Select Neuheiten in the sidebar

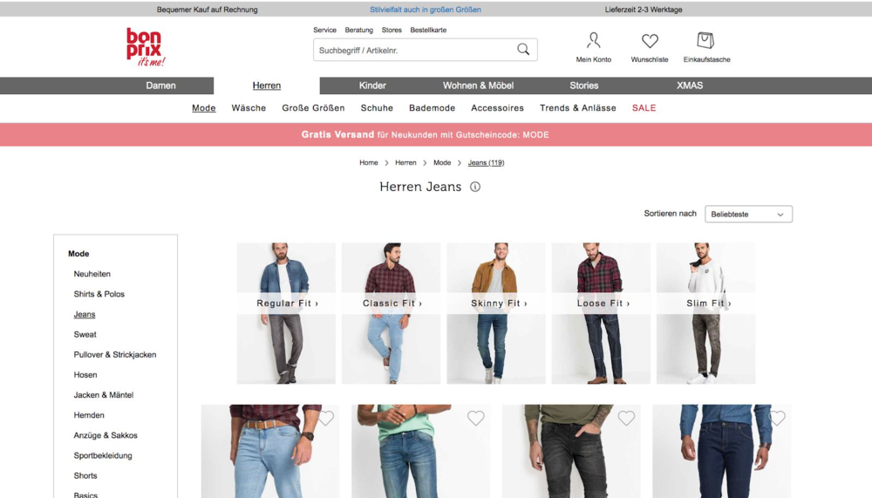point(92,274)
